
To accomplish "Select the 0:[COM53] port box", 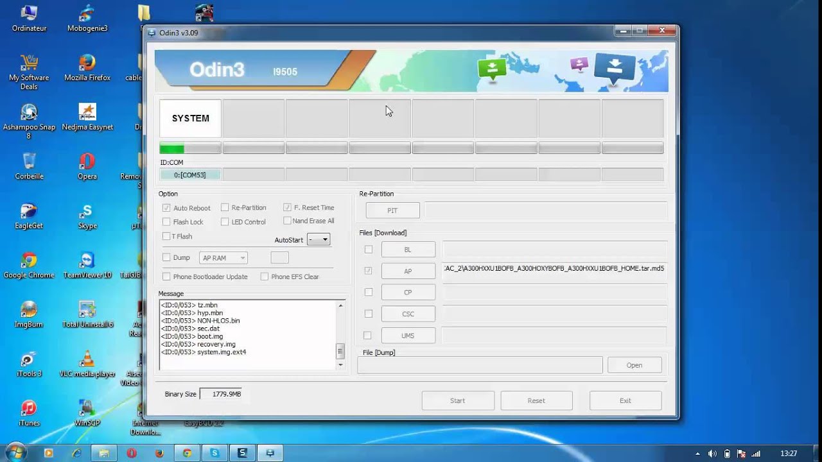I will (190, 175).
